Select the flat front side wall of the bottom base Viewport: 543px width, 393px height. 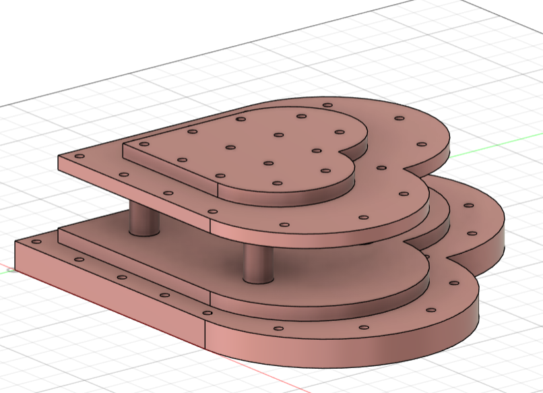coord(110,295)
